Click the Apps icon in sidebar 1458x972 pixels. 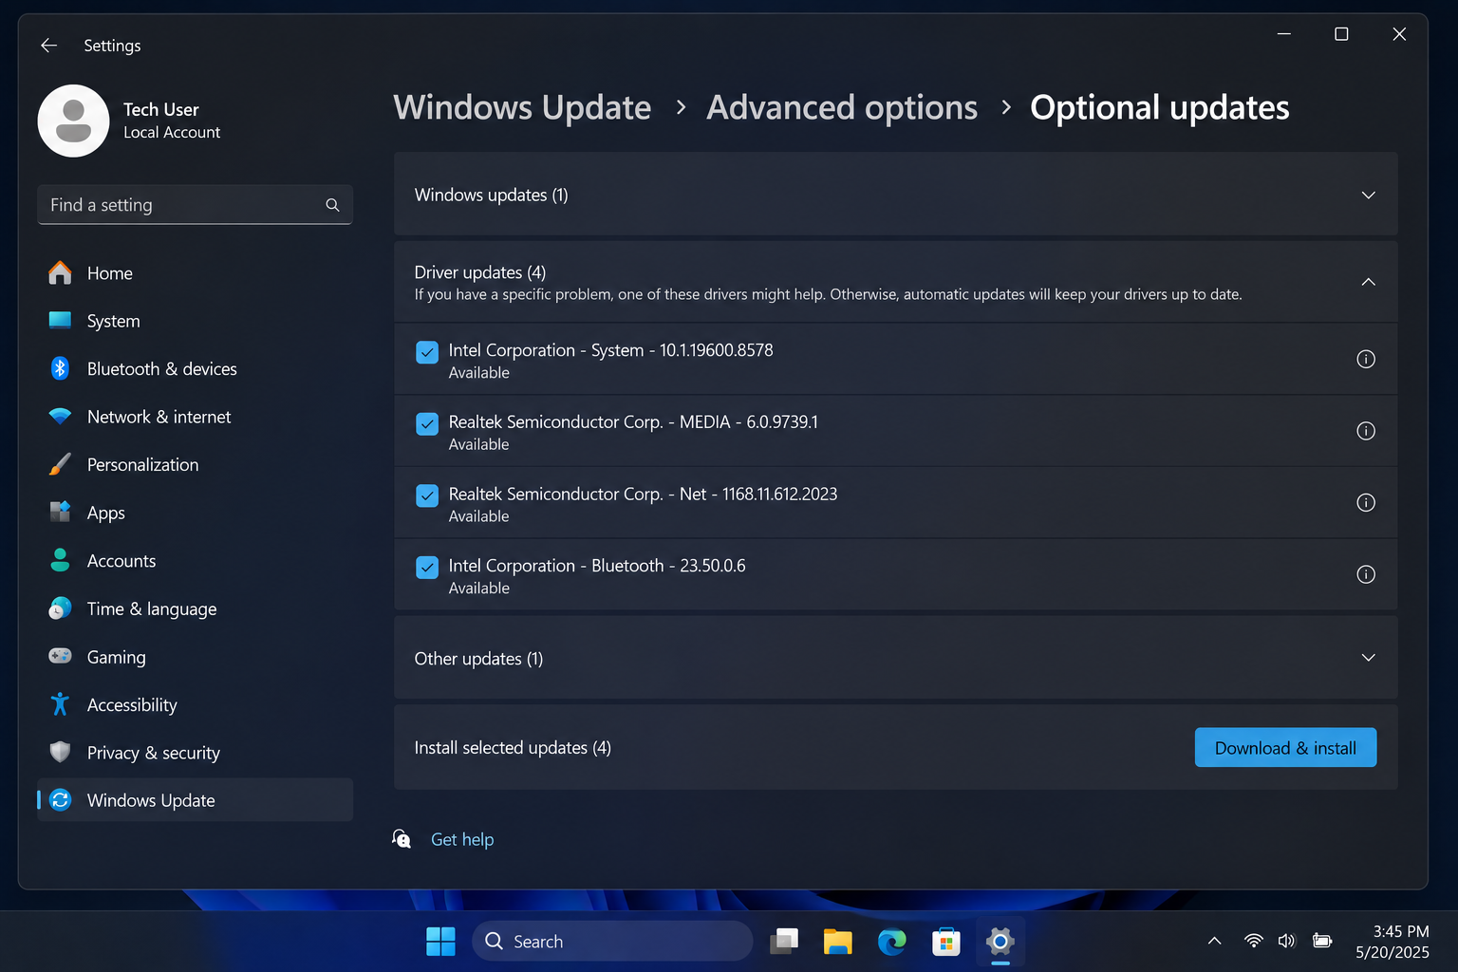click(60, 513)
